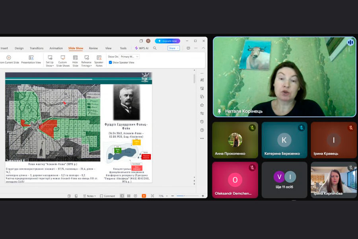Open the help question-mark icon in the sidebar
Screen dimensions: 358x239
point(202,130)
